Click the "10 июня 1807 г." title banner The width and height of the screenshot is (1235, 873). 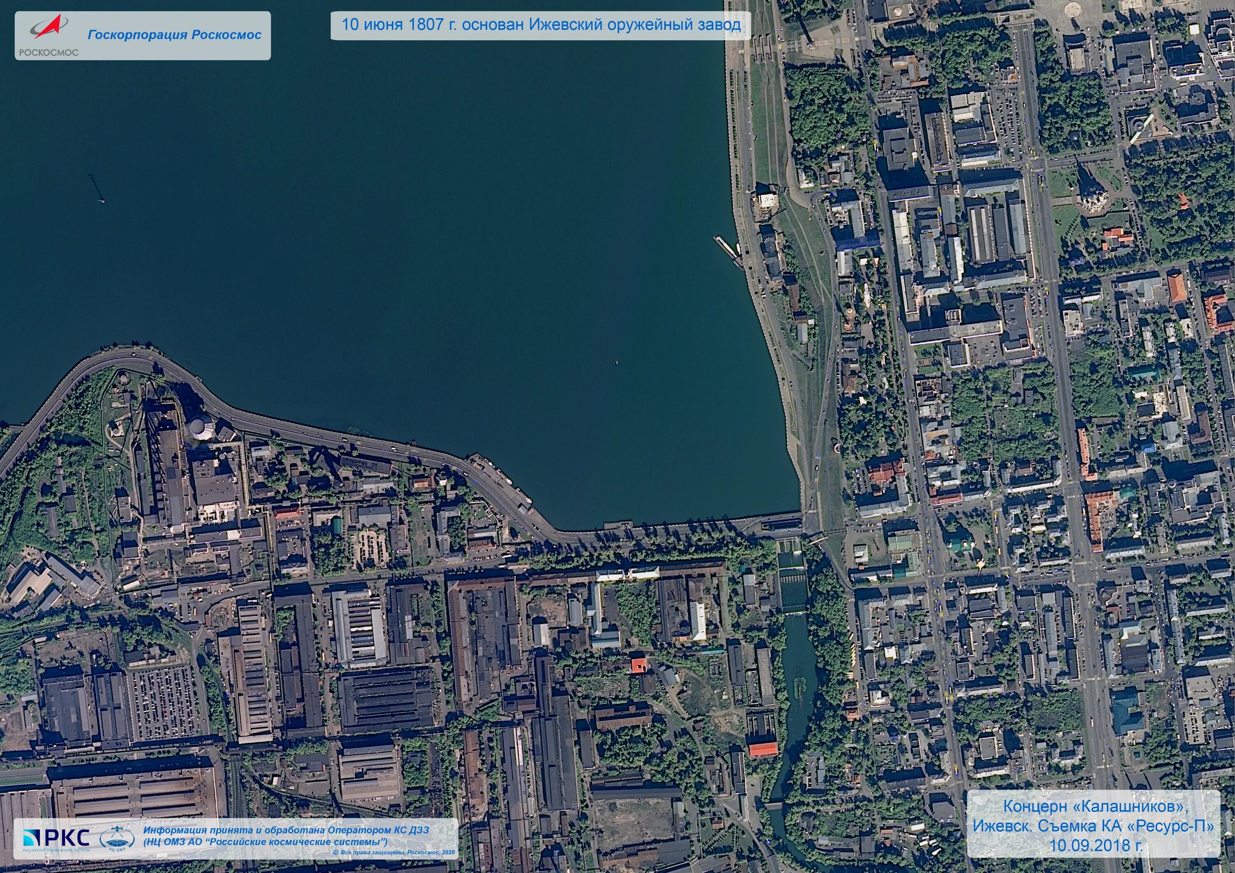(541, 25)
